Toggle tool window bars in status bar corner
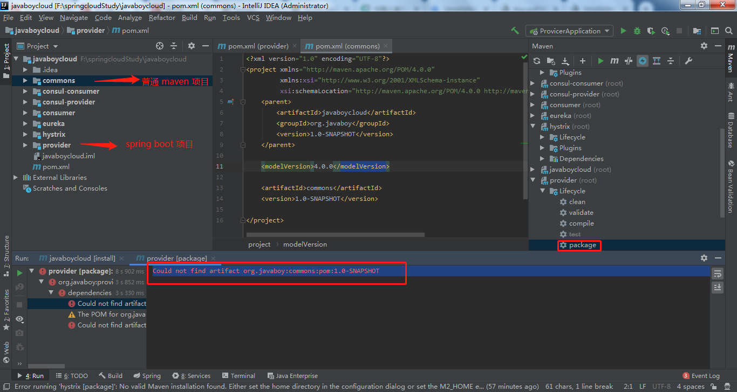Viewport: 737px width, 392px height. coord(5,387)
